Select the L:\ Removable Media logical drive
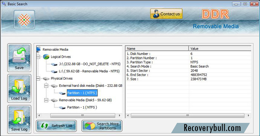The width and height of the screenshot is (260, 136). [x=89, y=71]
